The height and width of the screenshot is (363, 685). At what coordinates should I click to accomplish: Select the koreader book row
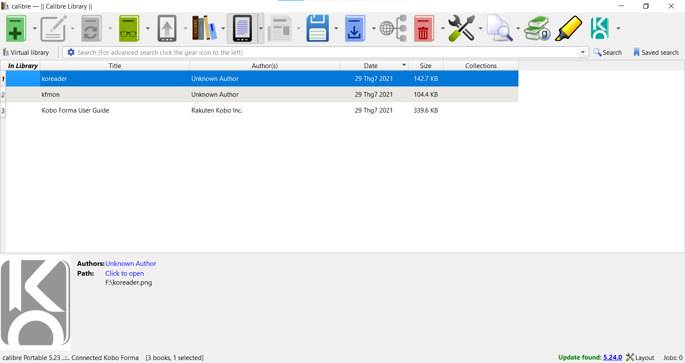click(x=262, y=79)
